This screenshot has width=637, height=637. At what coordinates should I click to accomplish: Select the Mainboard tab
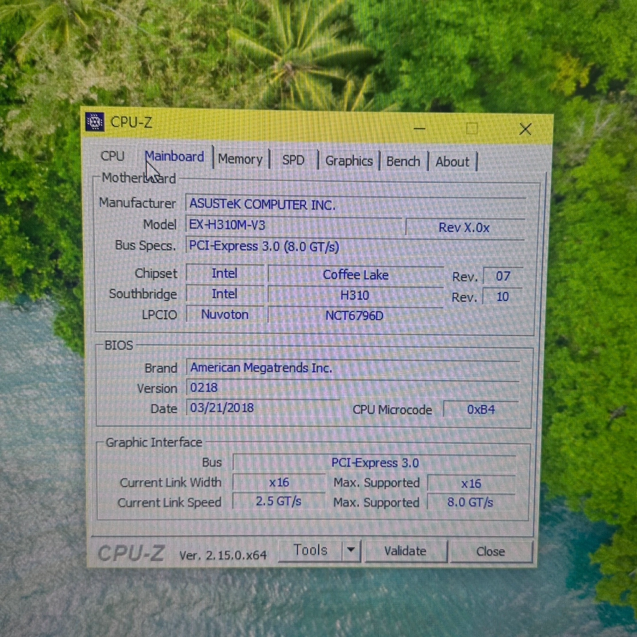[174, 157]
